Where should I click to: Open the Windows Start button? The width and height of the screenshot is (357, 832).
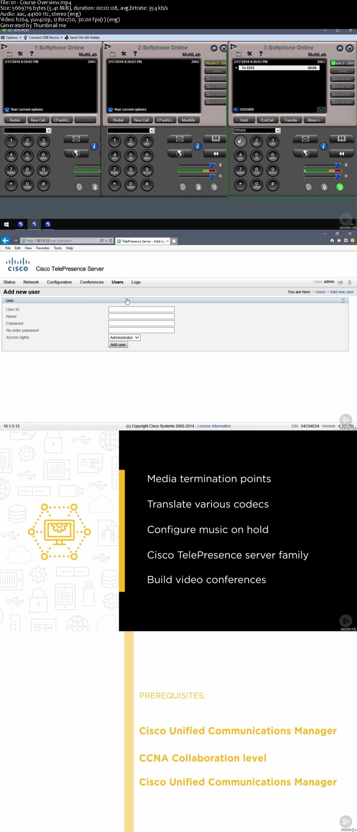point(6,224)
